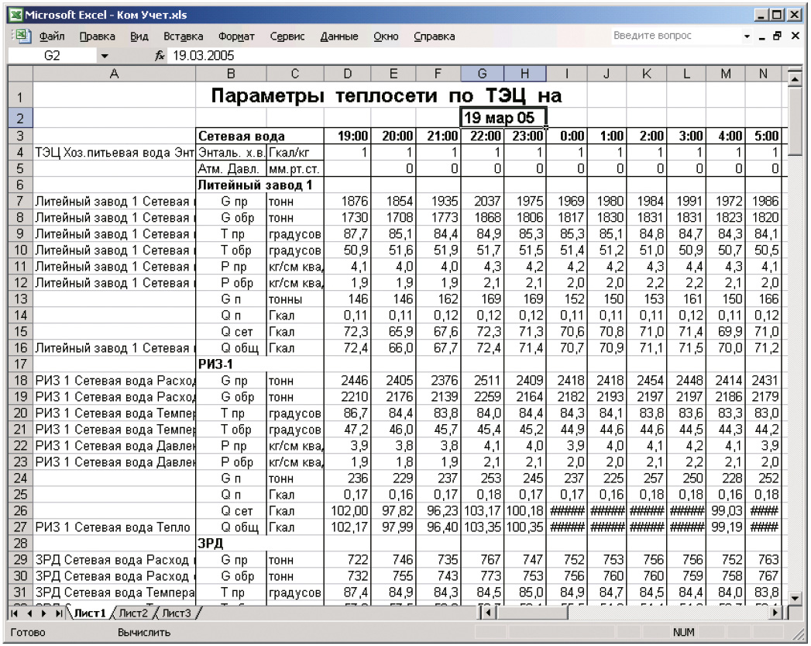Open the Формат menu
The width and height of the screenshot is (811, 646).
[x=236, y=36]
